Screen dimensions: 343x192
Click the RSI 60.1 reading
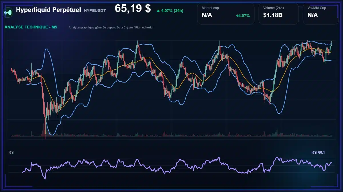318,152
